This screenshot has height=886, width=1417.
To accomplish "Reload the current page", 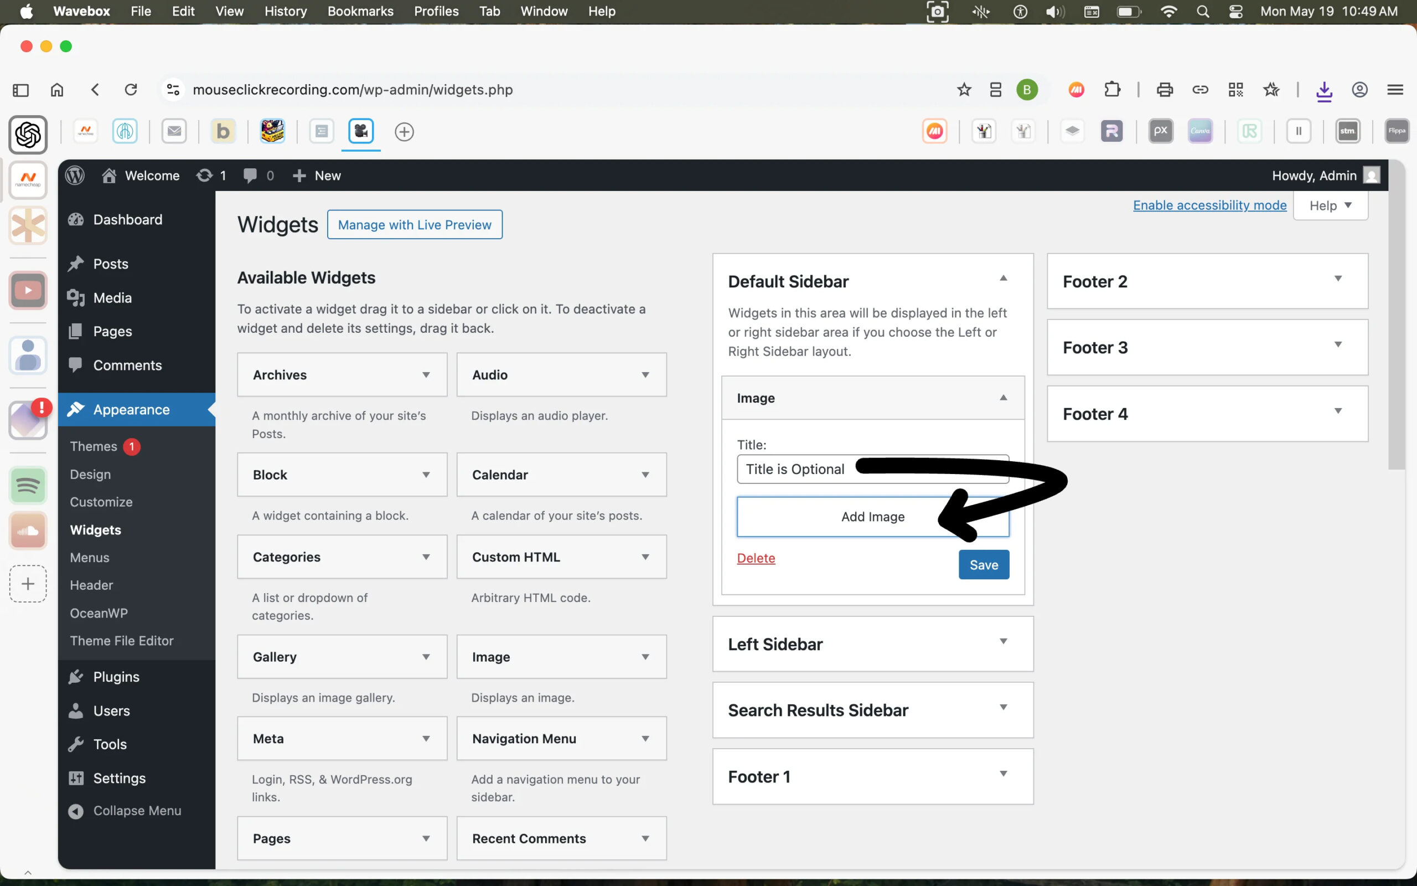I will [131, 90].
